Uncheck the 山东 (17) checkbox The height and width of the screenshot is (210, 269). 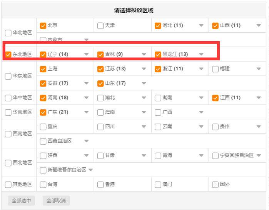100,83
